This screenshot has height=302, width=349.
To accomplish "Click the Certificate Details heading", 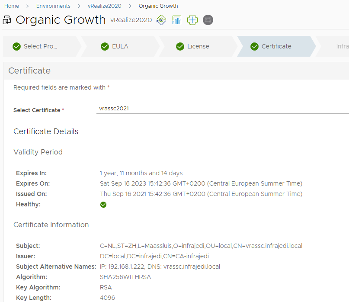I will tap(46, 132).
